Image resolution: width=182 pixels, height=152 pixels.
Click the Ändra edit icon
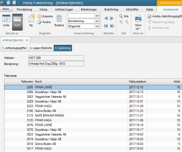click(40, 22)
